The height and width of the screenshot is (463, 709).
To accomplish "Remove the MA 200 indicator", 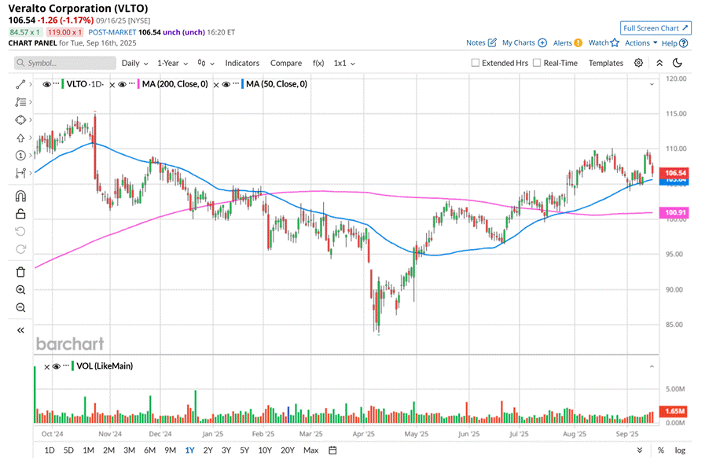I will (x=112, y=85).
